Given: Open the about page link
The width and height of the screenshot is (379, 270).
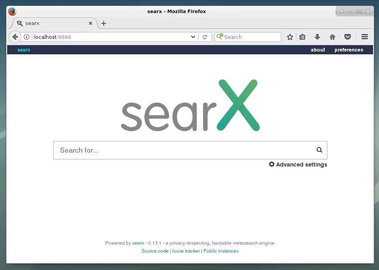Looking at the screenshot, I should [x=318, y=50].
